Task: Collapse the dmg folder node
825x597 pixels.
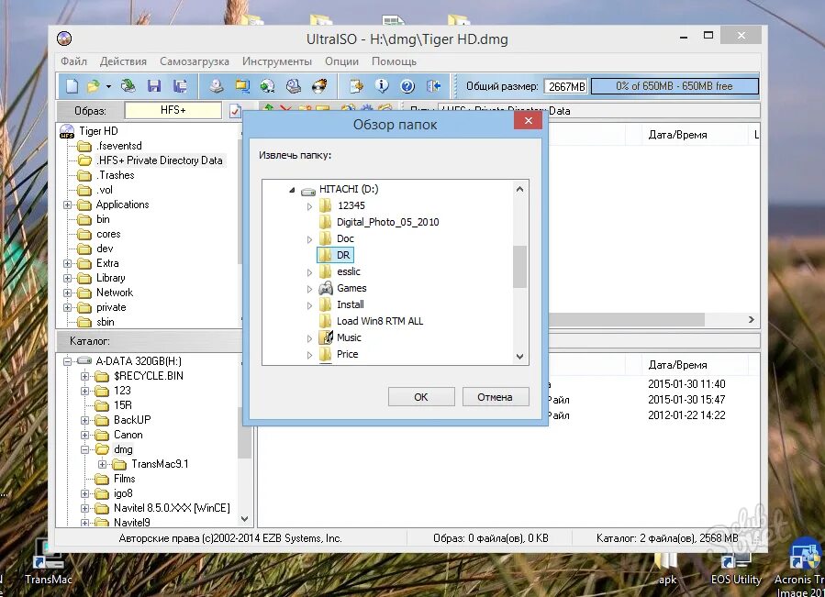Action: [x=84, y=449]
